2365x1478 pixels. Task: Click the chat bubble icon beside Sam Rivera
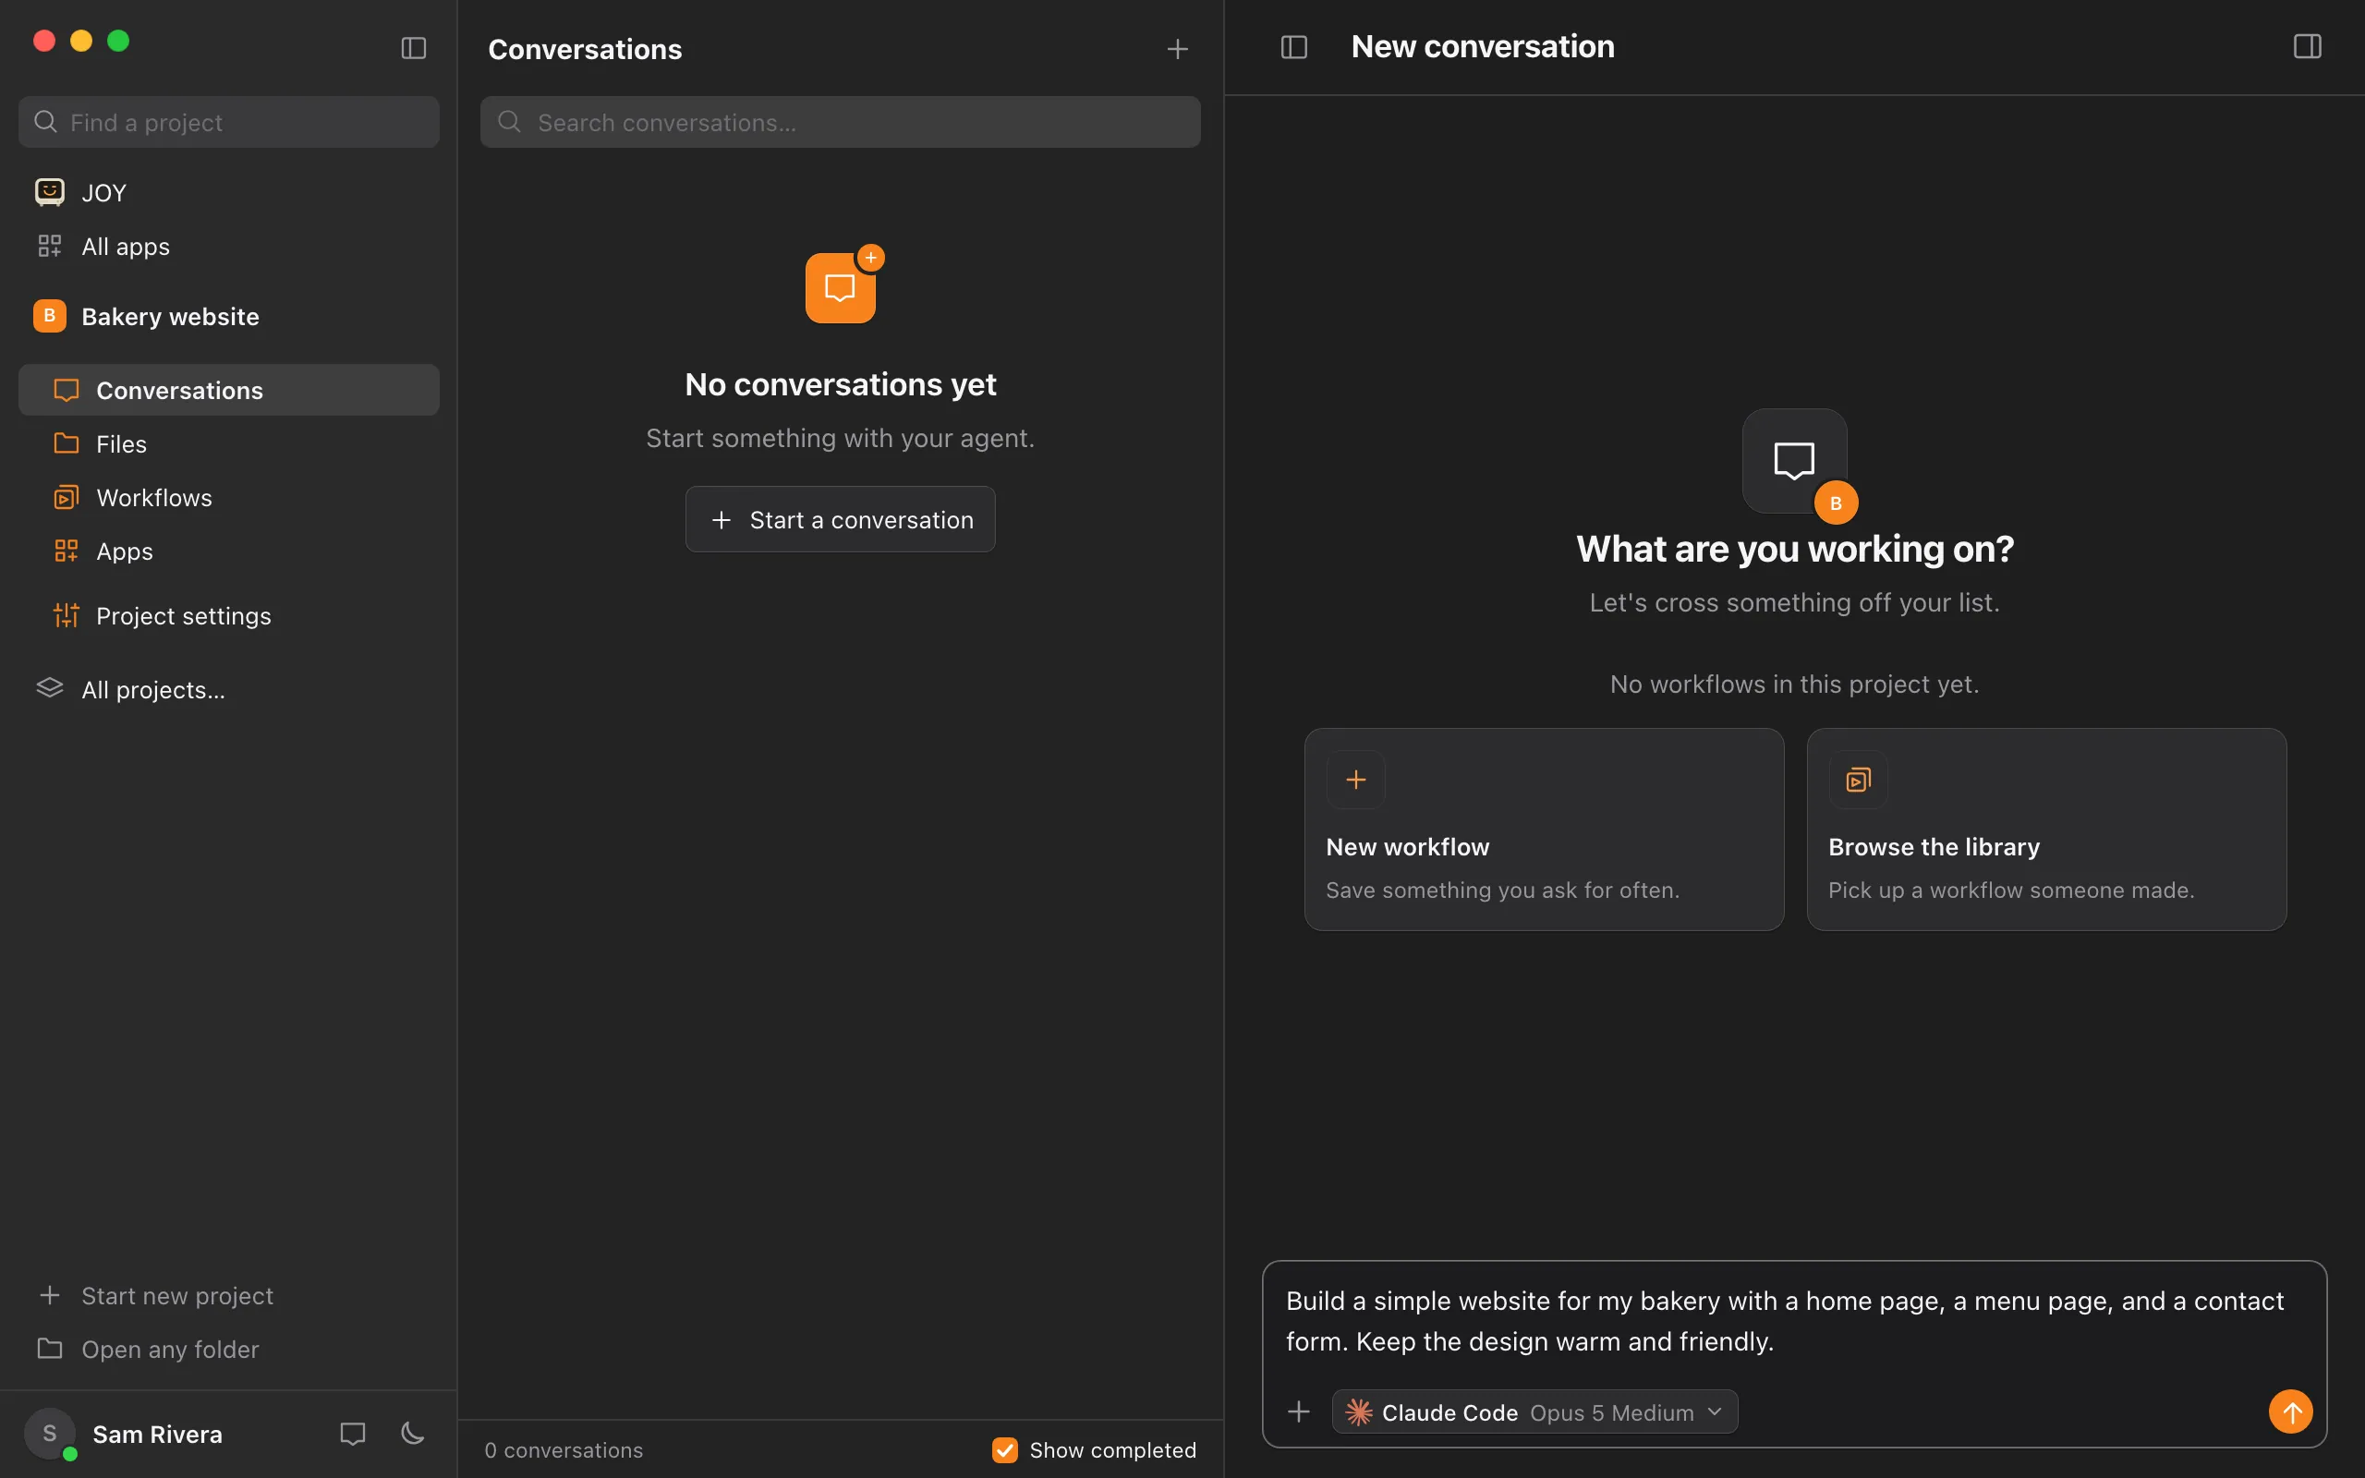coord(353,1434)
